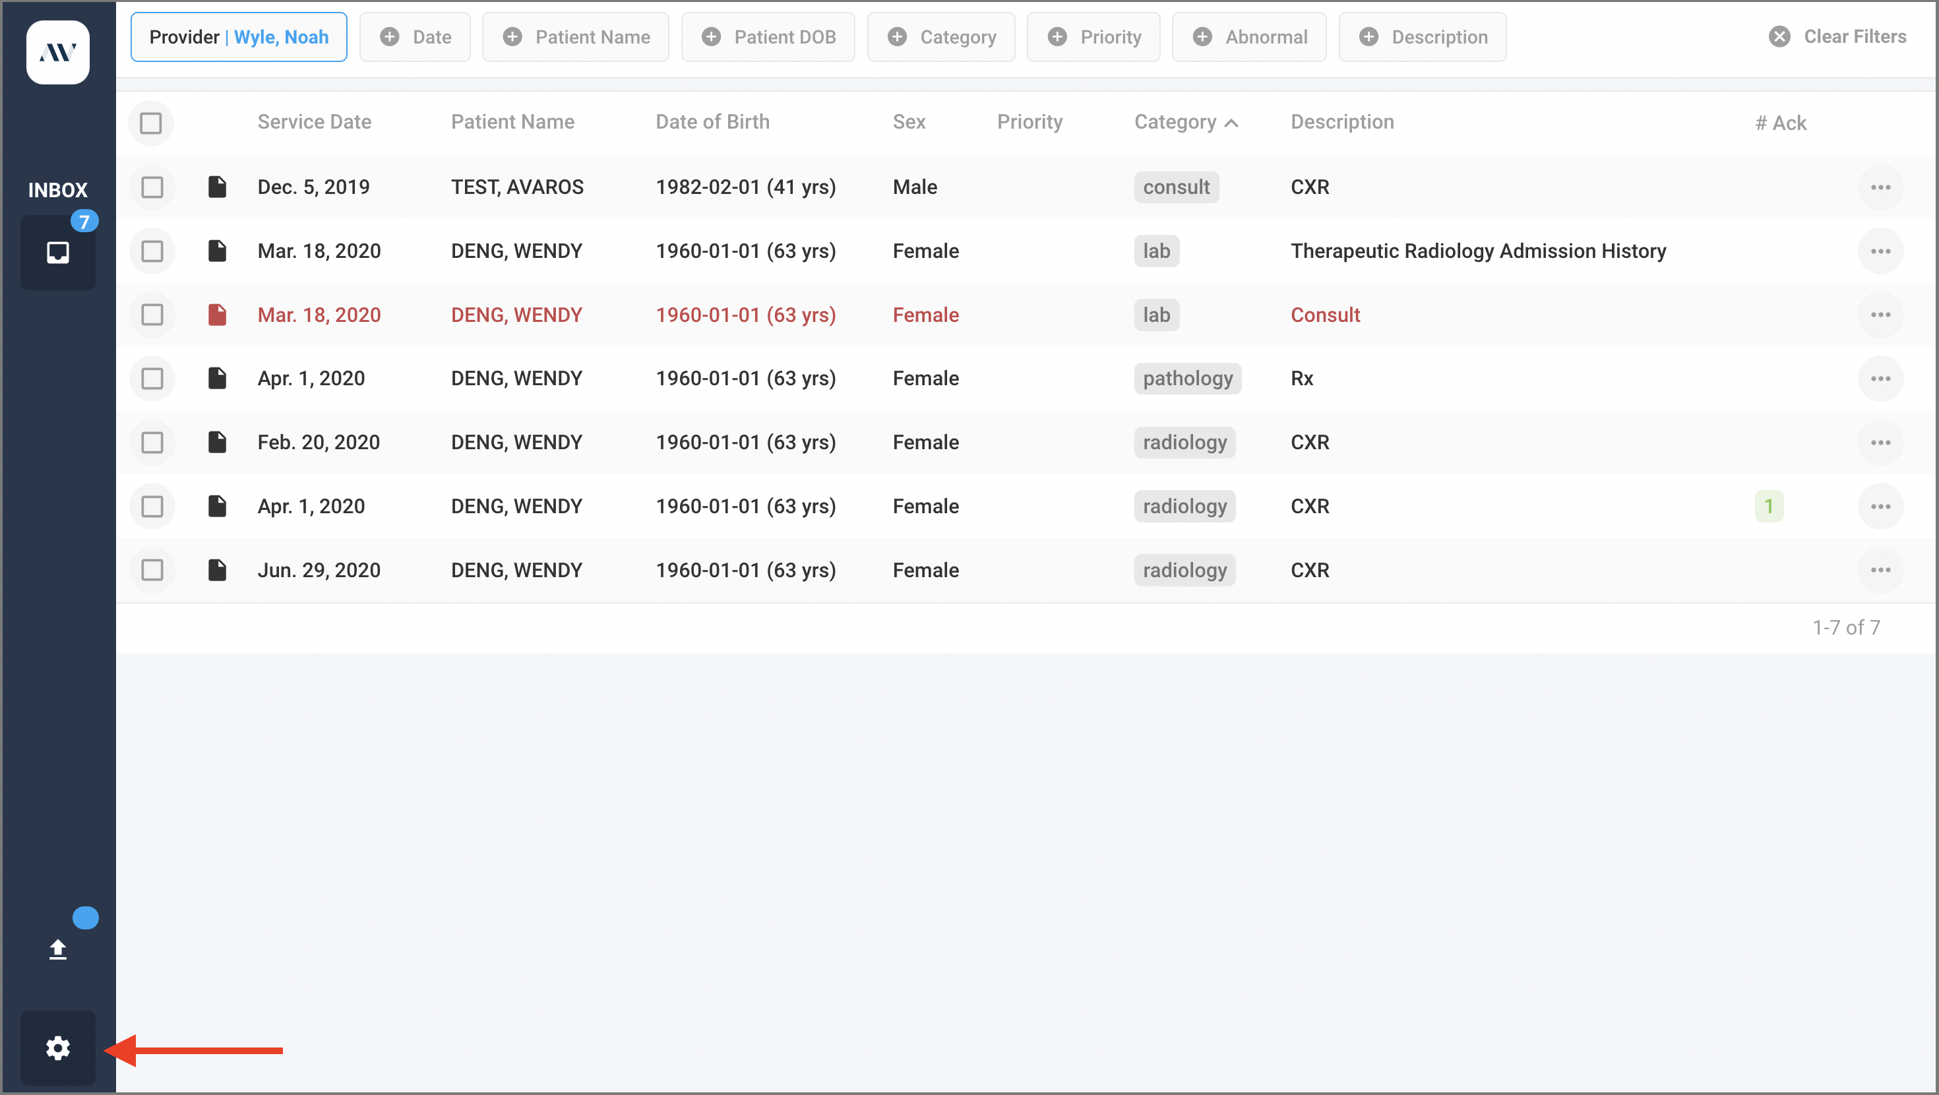
Task: Check the select-all checkbox in the table header
Action: 150,121
